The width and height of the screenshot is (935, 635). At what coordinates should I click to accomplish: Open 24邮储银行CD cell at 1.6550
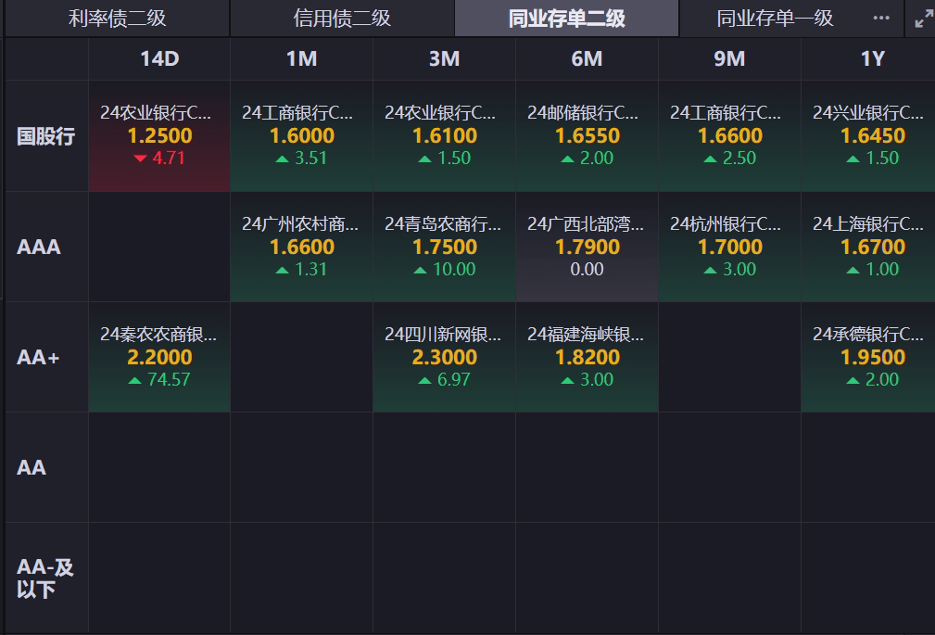pos(587,136)
